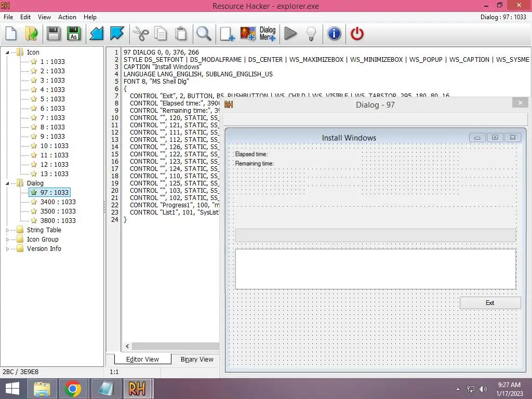The height and width of the screenshot is (399, 532).
Task: Open File Explorer from the taskbar
Action: [x=42, y=389]
